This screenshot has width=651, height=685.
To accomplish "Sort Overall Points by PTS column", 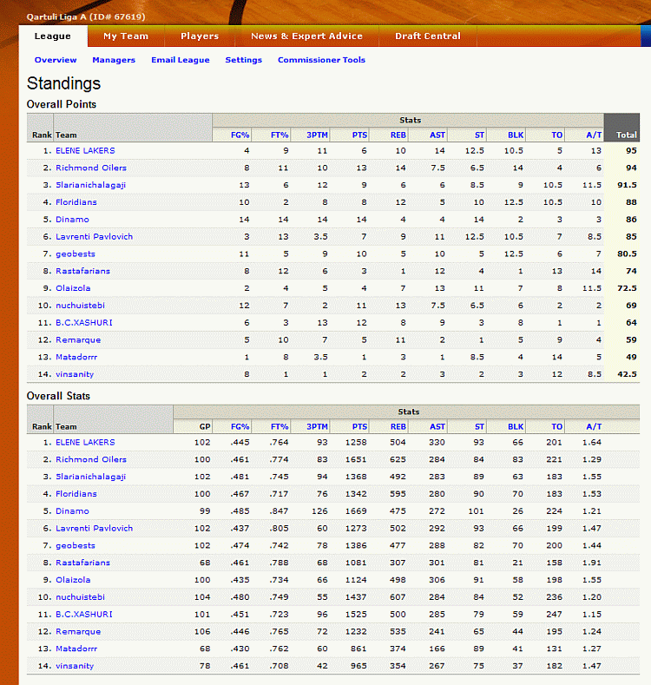I will click(x=359, y=135).
